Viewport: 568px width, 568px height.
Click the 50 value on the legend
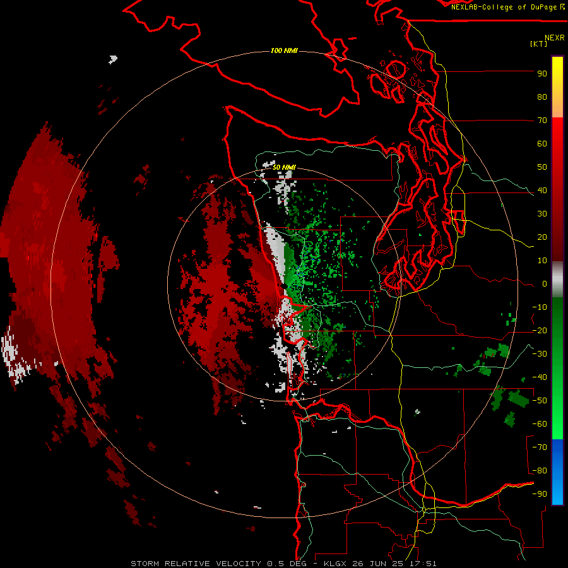(x=542, y=167)
